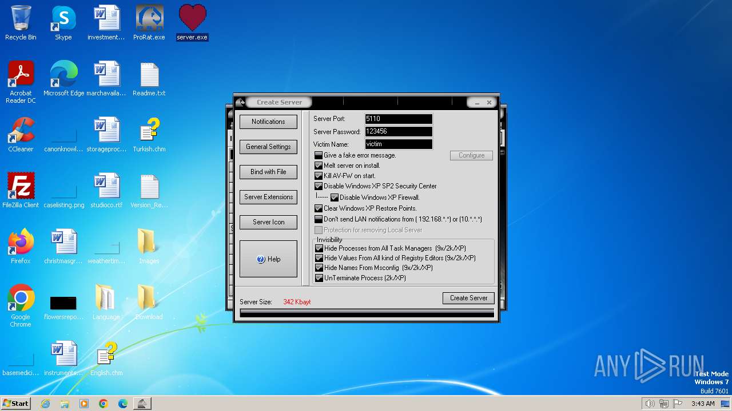Open FileZilla Client shortcut
The height and width of the screenshot is (411, 732).
(x=21, y=191)
